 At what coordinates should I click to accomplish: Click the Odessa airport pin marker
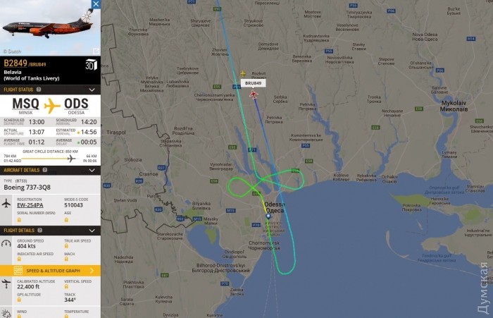[268, 216]
